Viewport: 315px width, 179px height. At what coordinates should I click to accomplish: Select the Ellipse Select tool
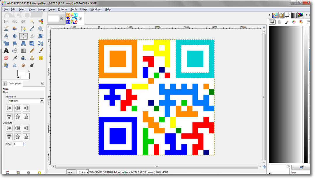[x=15, y=22]
